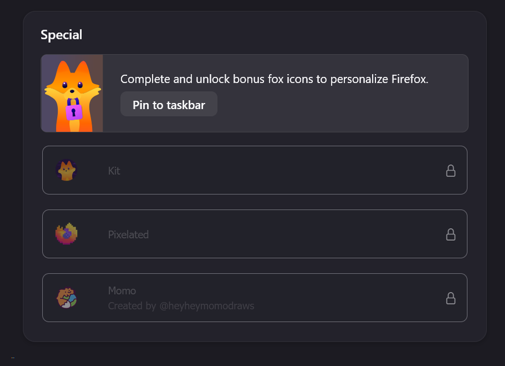Click the "Complete and unlock bonus fox icons" message
The image size is (505, 366).
pyautogui.click(x=274, y=79)
